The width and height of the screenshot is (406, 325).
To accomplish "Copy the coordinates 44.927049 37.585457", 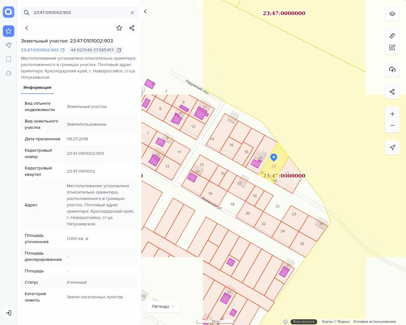I will (x=119, y=50).
